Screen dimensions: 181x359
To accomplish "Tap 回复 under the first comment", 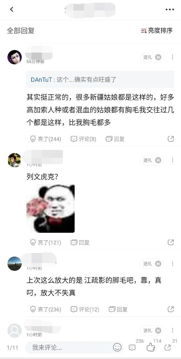I will (x=115, y=139).
